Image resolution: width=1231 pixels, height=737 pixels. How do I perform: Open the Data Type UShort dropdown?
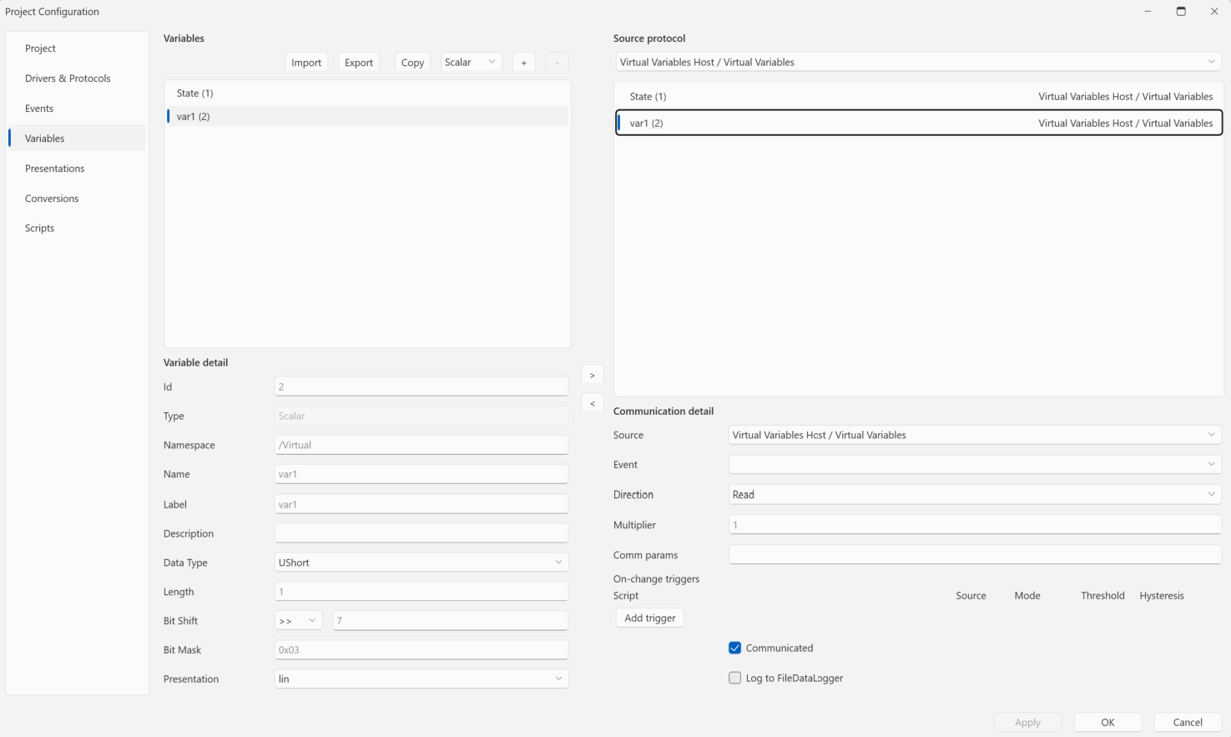[421, 563]
